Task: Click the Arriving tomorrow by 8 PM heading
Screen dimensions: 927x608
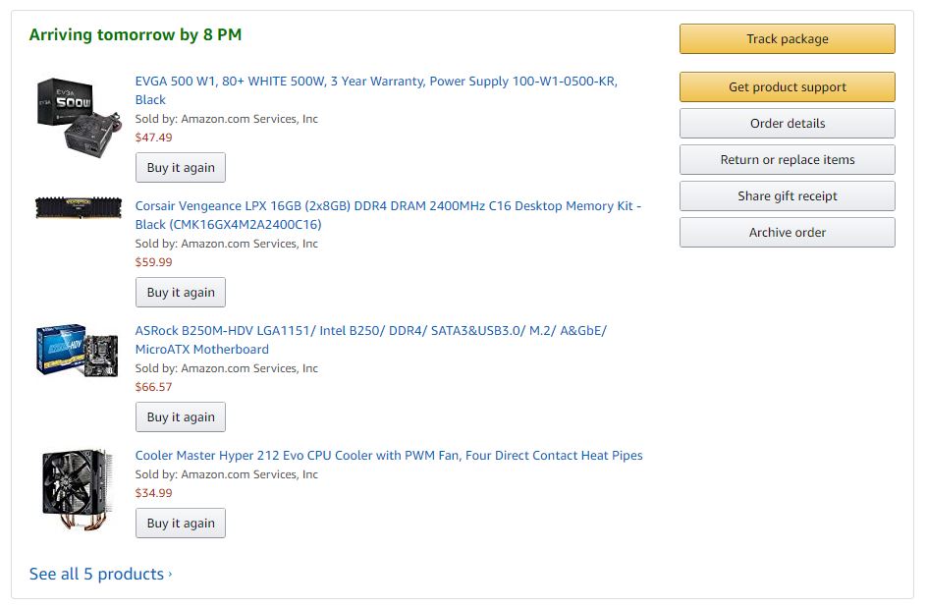Action: pyautogui.click(x=136, y=35)
